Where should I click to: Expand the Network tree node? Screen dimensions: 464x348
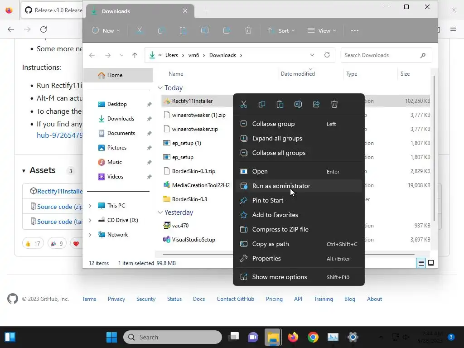90,235
